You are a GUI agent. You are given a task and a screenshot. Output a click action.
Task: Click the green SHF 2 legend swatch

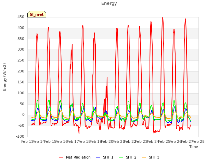coord(121,158)
